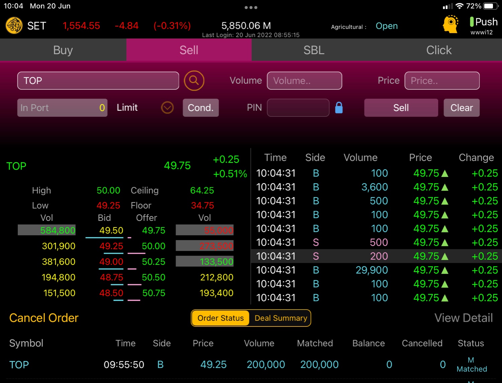Show the Order Status view
This screenshot has height=383, width=502.
221,318
